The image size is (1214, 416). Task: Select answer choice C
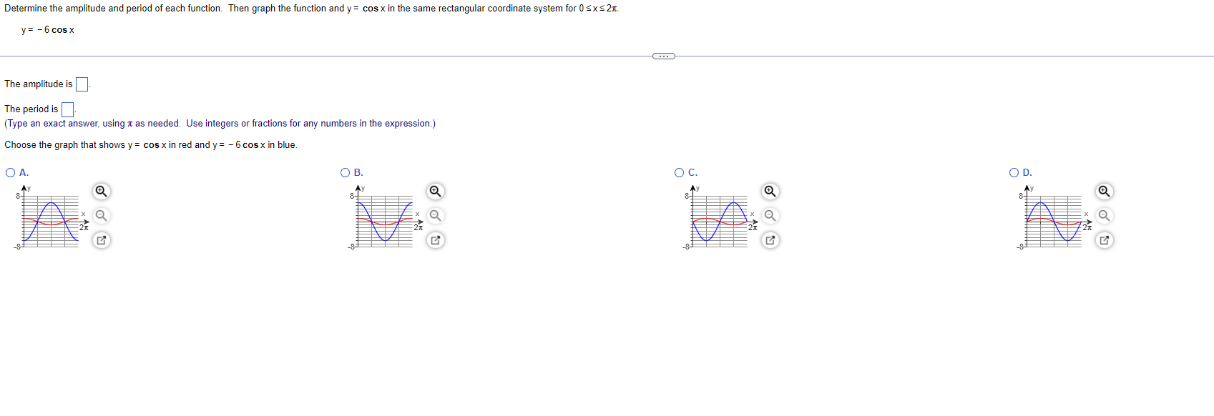point(680,172)
